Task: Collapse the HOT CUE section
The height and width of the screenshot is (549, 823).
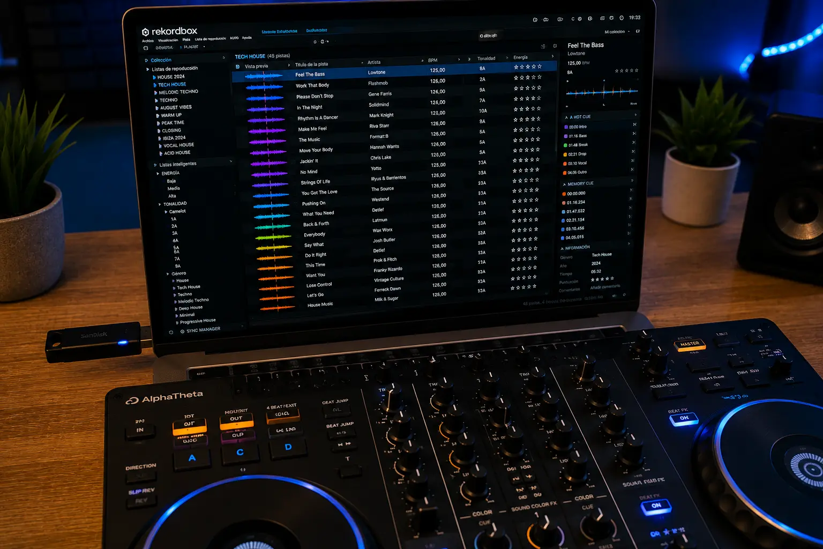Action: pos(566,117)
